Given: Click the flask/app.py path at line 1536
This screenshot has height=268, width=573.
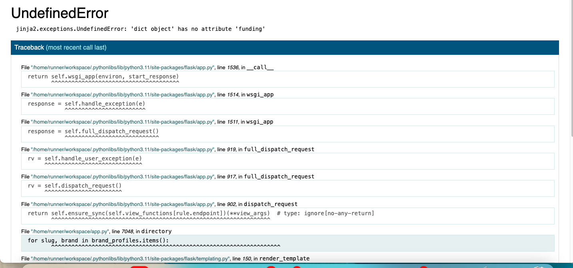Looking at the screenshot, I should pyautogui.click(x=123, y=68).
